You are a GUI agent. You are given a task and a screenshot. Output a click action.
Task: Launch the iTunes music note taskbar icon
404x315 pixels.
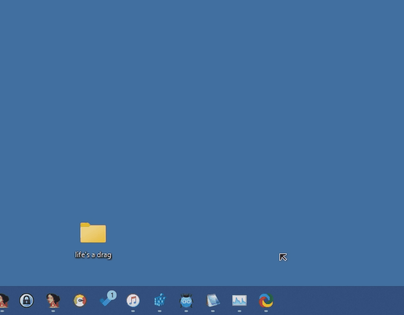133,301
